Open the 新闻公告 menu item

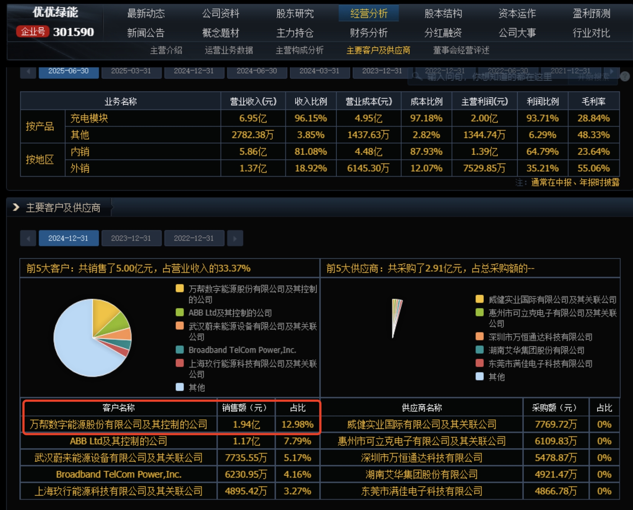tap(146, 33)
